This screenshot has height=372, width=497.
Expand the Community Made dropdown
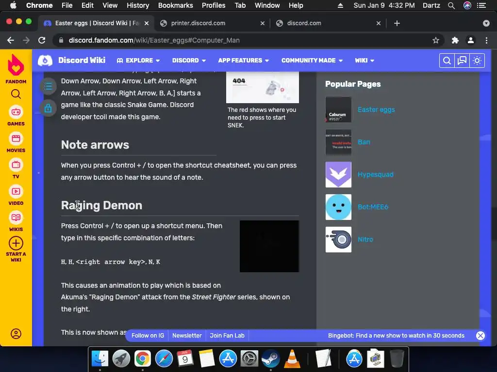pos(312,61)
